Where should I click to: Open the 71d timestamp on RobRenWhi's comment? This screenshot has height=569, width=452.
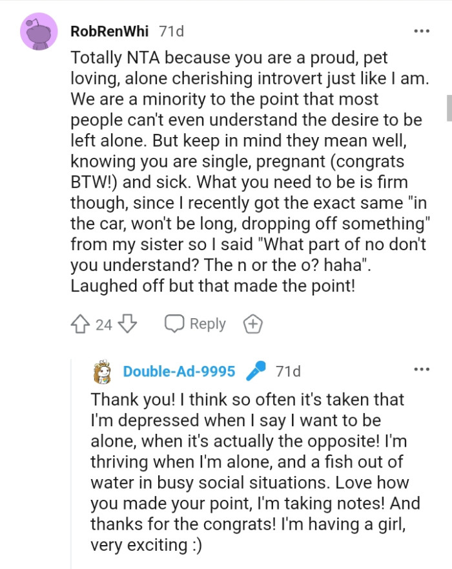point(172,31)
